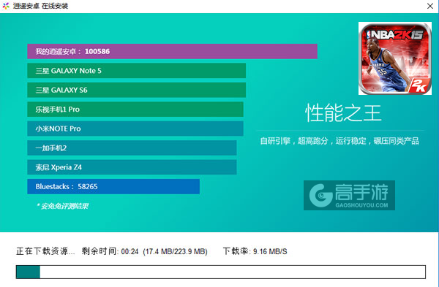
Task: Select the 乐视手机1 Pro bar
Action: (x=135, y=110)
